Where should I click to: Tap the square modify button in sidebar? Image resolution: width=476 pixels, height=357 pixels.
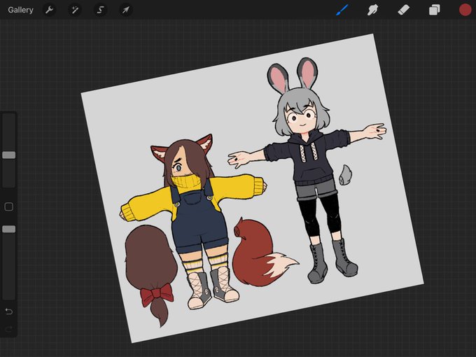pyautogui.click(x=9, y=206)
